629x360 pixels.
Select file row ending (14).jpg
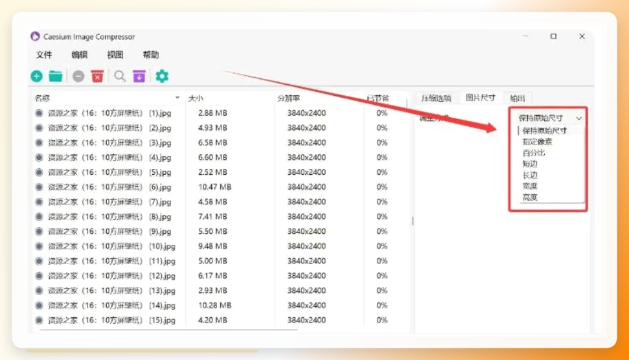tap(220, 306)
